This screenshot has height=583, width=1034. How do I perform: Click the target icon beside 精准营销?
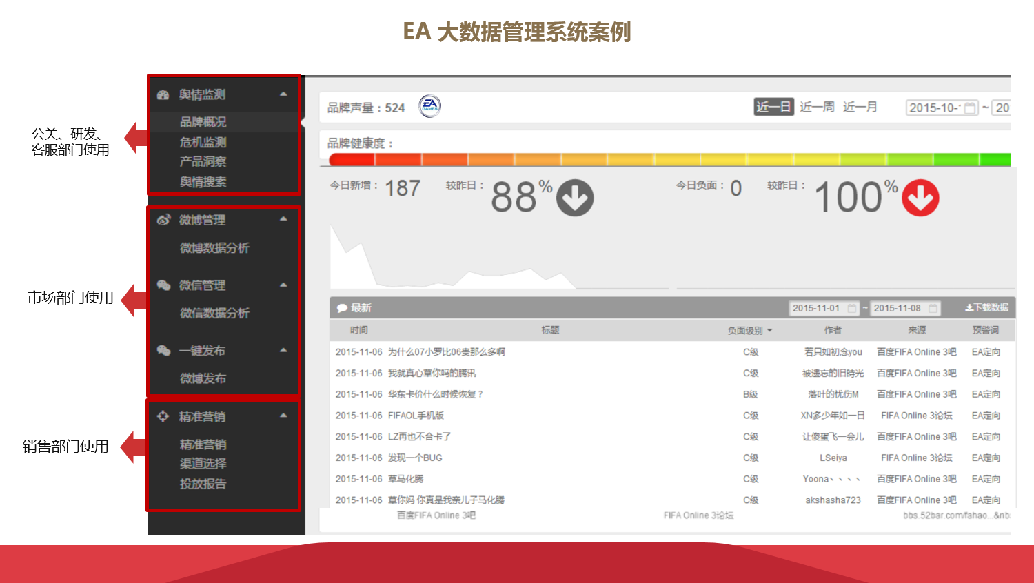click(163, 416)
